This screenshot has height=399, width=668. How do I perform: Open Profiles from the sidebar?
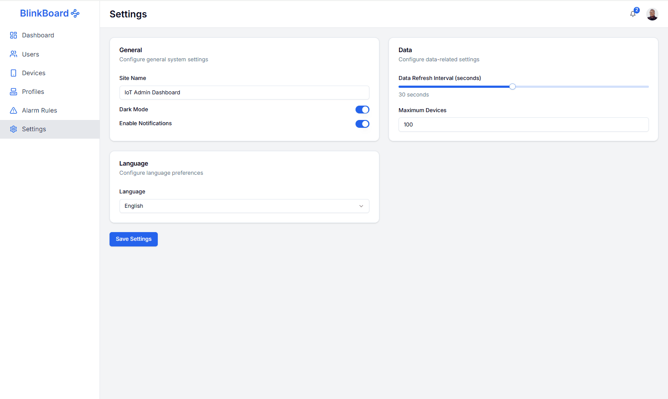pos(50,92)
